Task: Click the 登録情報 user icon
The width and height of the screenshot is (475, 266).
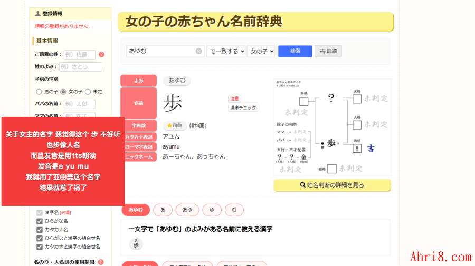Action: tap(37, 14)
